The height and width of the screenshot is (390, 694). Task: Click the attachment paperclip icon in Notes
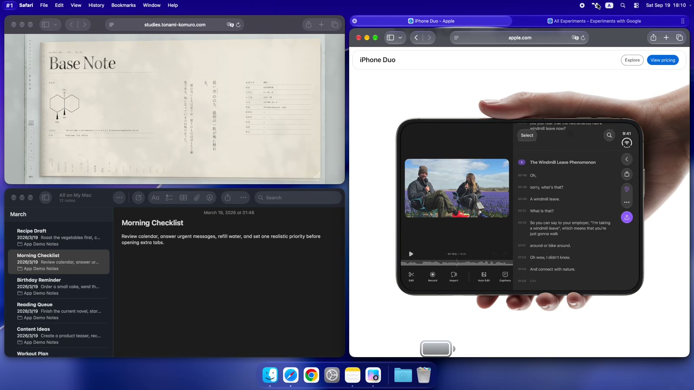point(197,198)
